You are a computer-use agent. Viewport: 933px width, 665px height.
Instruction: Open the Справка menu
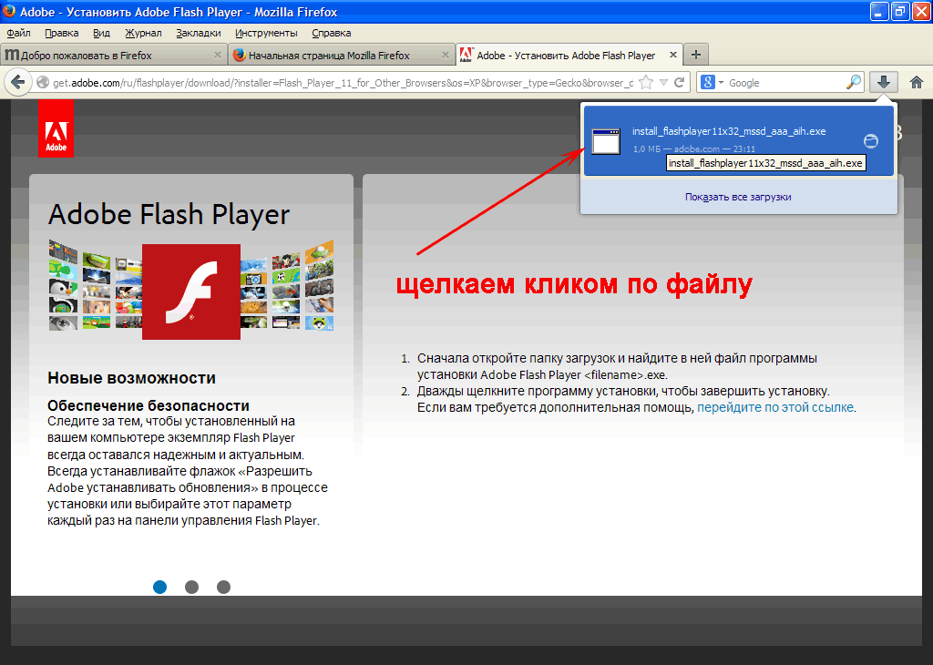tap(332, 33)
